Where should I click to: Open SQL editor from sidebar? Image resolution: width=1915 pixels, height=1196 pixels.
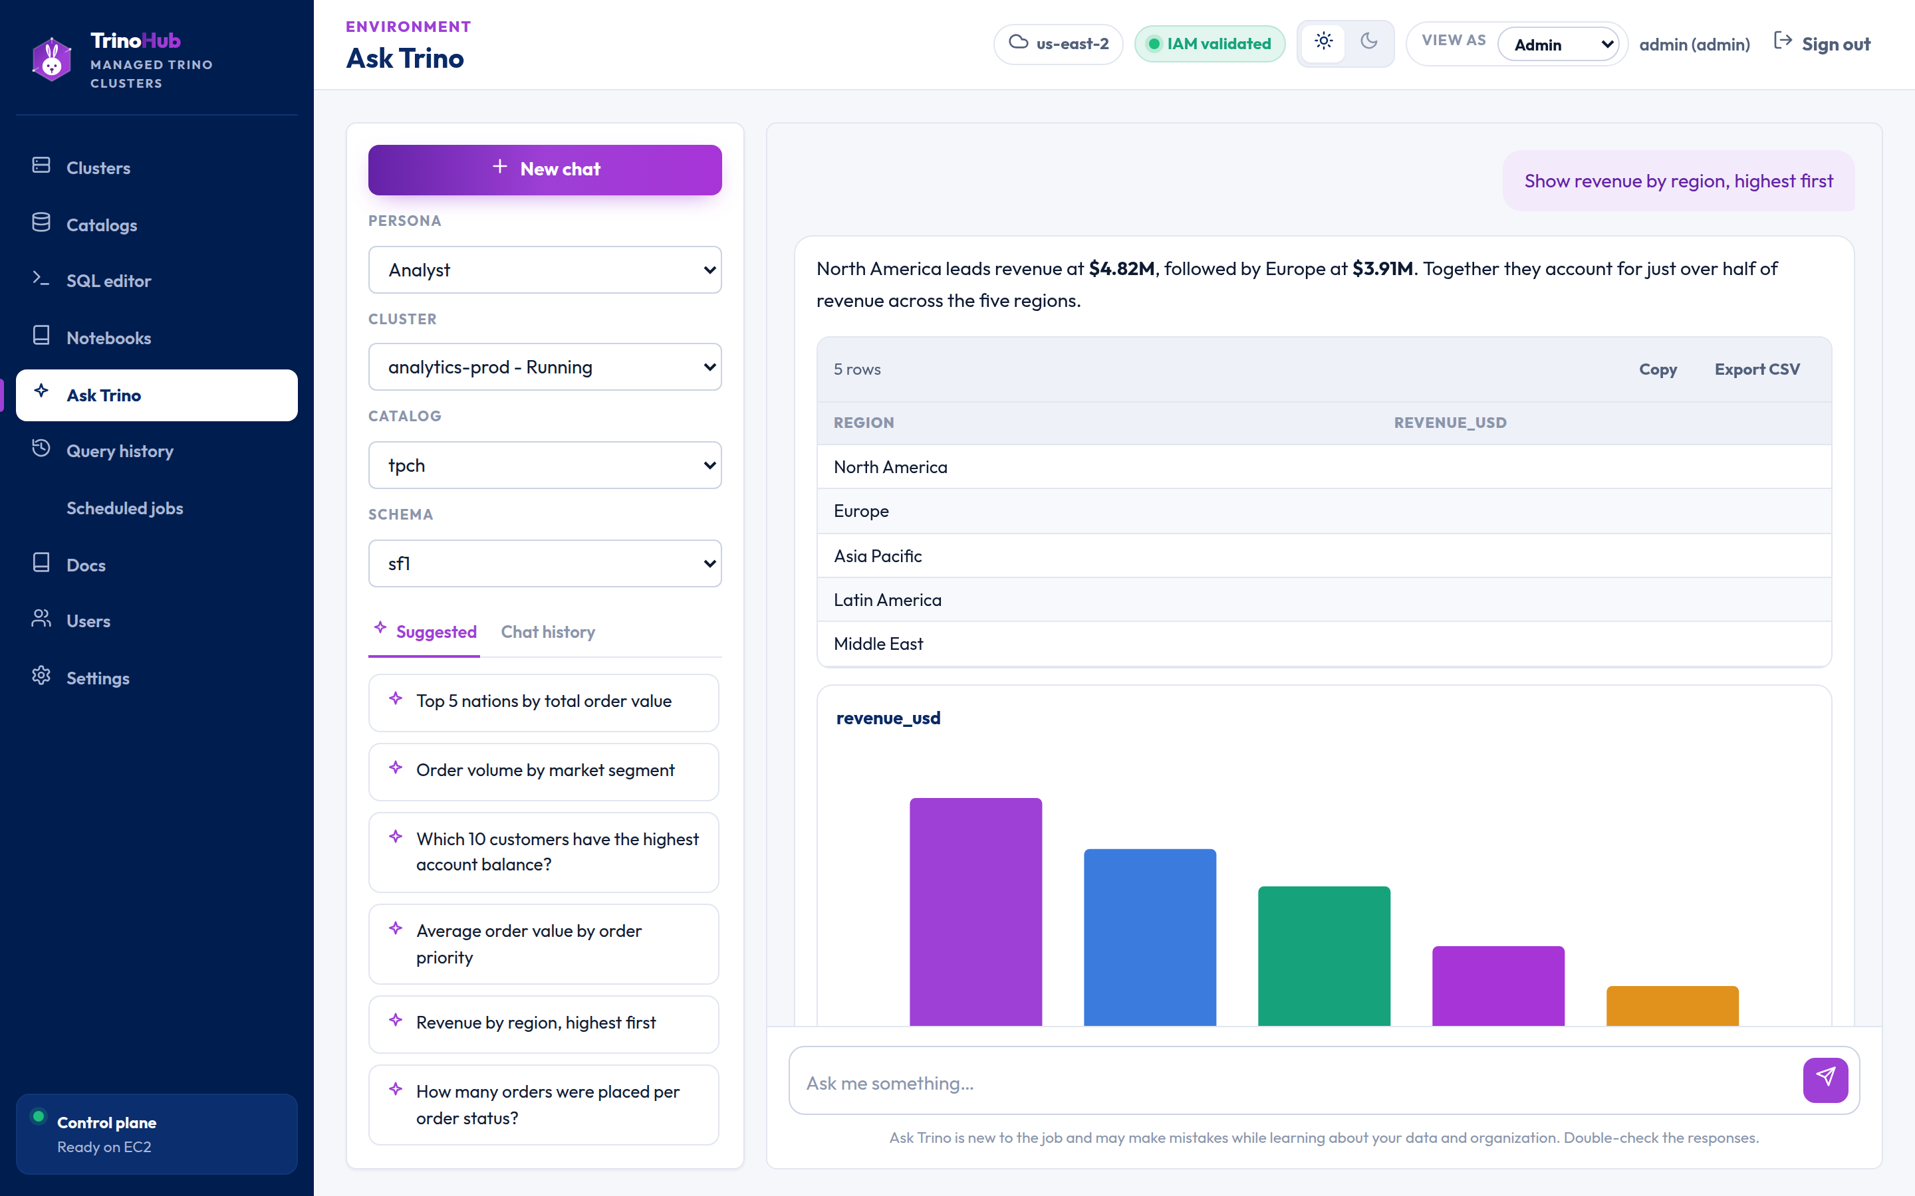pos(157,281)
